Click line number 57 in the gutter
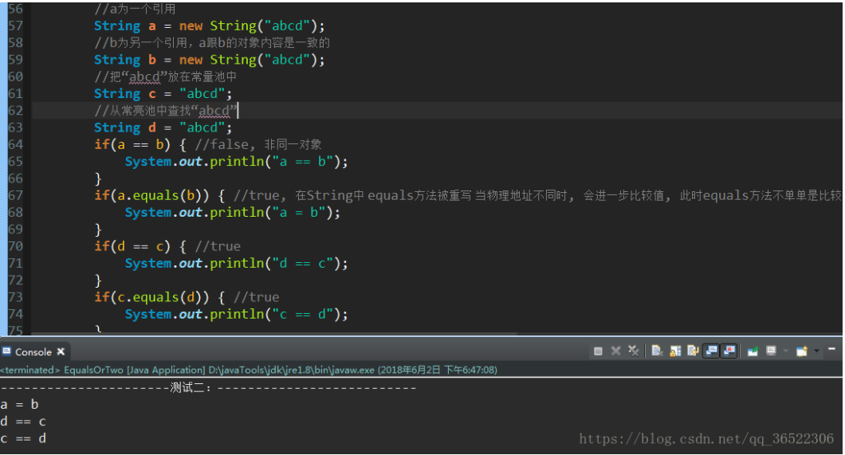The width and height of the screenshot is (845, 455). tap(16, 25)
